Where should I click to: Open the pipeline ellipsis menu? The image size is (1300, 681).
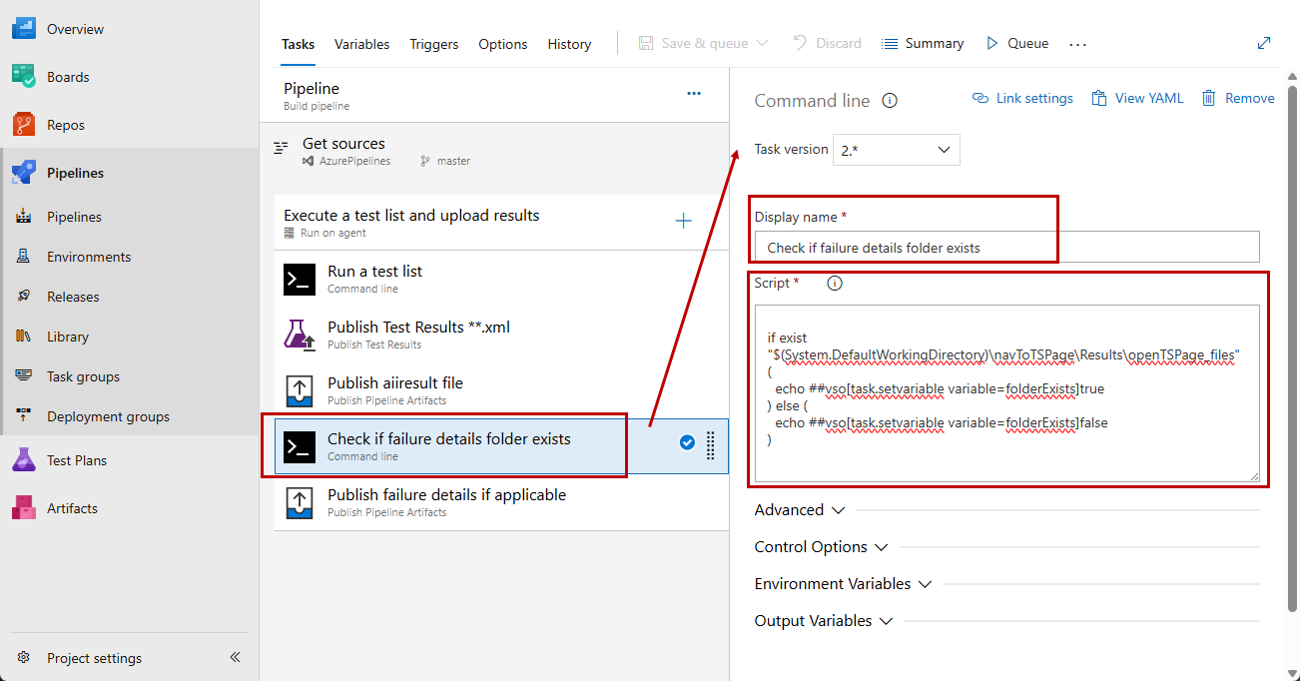[x=695, y=92]
